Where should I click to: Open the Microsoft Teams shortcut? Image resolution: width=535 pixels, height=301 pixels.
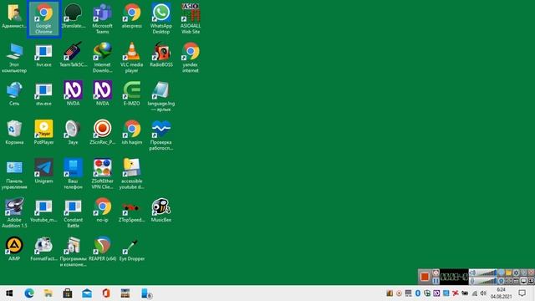[x=102, y=19]
